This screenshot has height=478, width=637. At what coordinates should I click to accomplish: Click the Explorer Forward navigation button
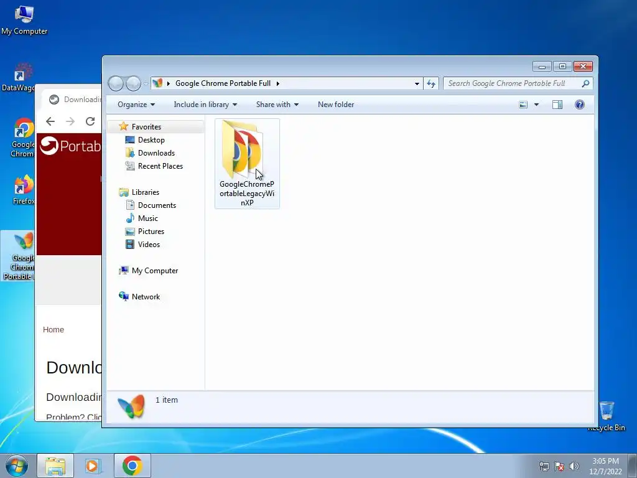133,83
